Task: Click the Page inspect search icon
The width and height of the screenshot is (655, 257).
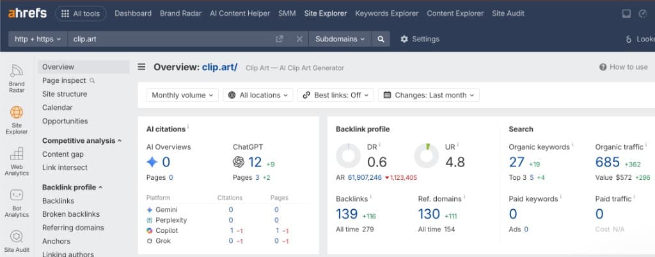Action: [x=92, y=80]
